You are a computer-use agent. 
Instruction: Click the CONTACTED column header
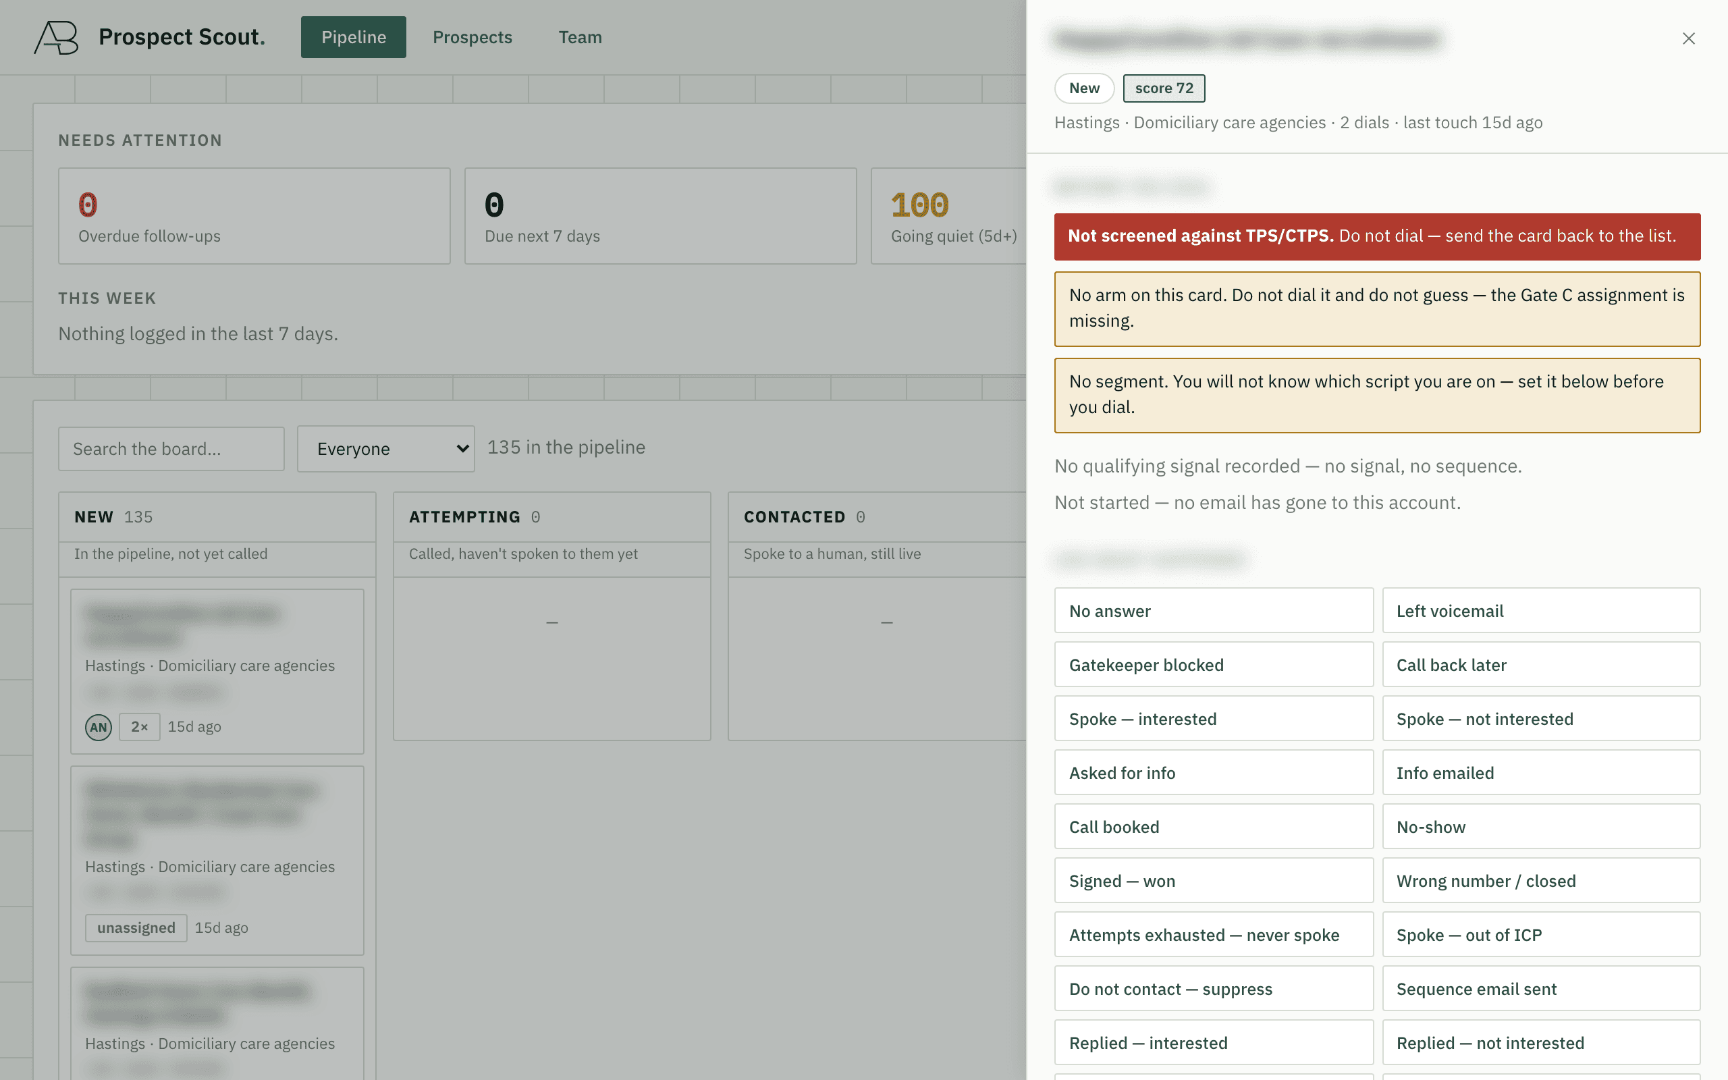pos(877,516)
